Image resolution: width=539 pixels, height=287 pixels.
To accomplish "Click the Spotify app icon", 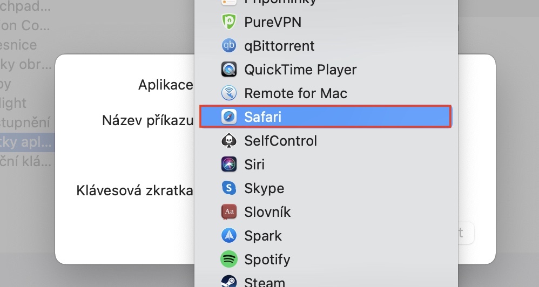I will pyautogui.click(x=229, y=259).
